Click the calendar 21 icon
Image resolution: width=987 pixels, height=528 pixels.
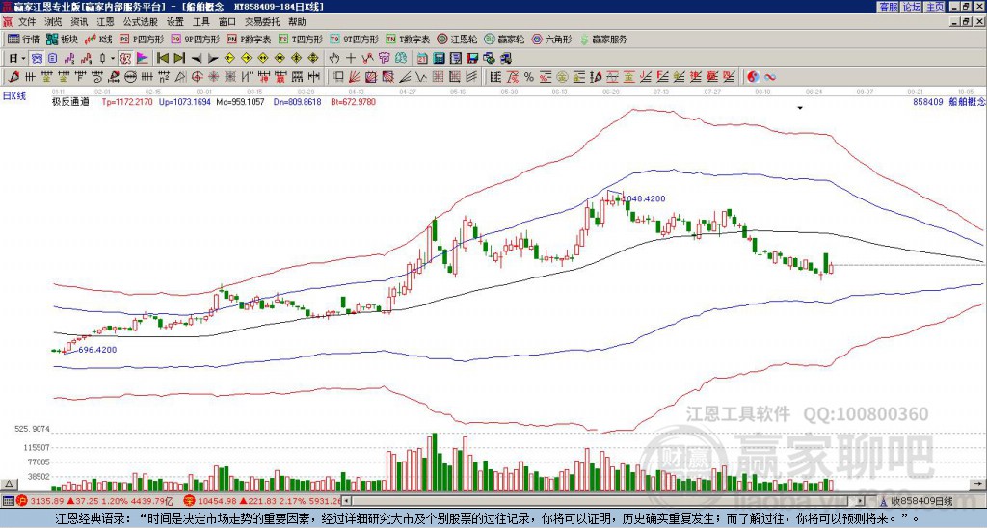click(x=422, y=59)
